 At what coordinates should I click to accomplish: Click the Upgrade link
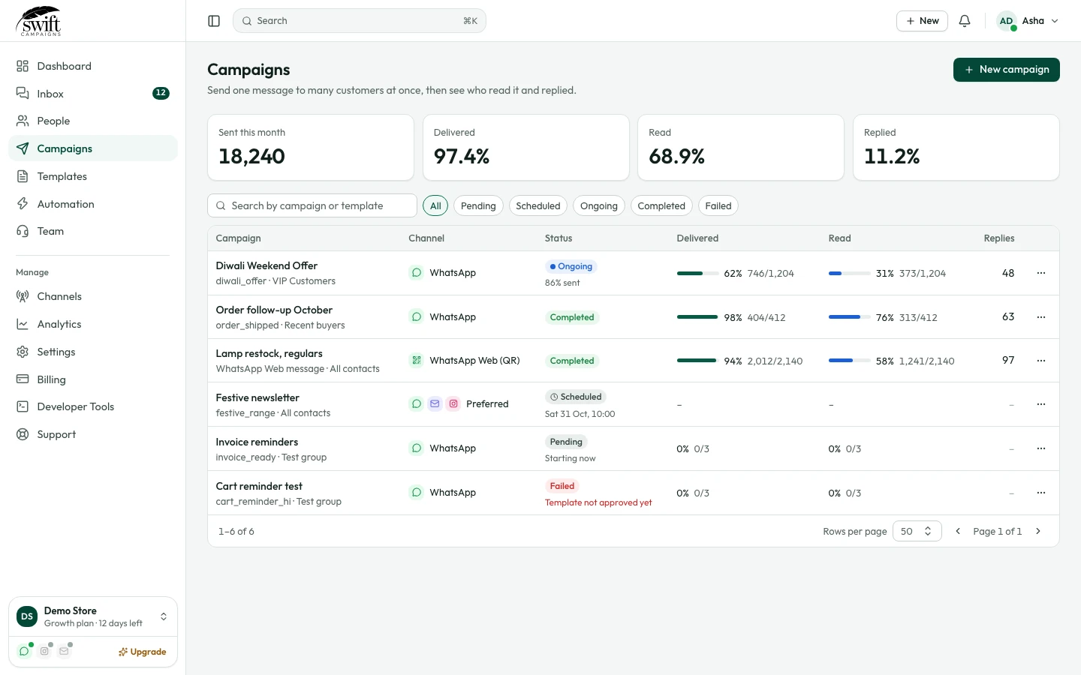pyautogui.click(x=143, y=652)
